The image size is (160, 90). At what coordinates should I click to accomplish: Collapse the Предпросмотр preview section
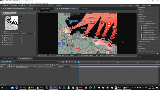tap(3, 15)
